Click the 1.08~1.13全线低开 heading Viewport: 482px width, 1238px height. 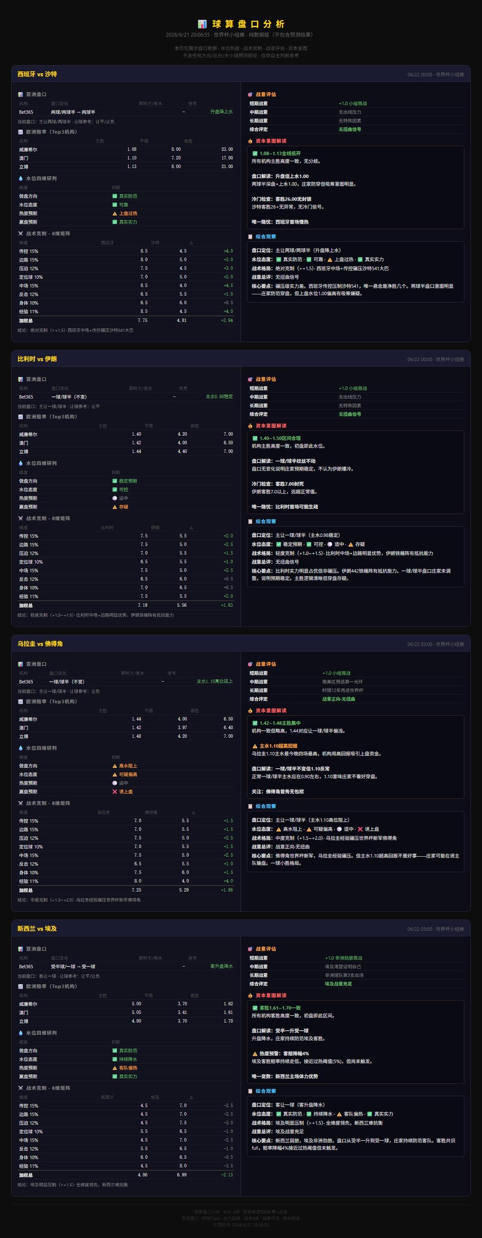pos(280,154)
